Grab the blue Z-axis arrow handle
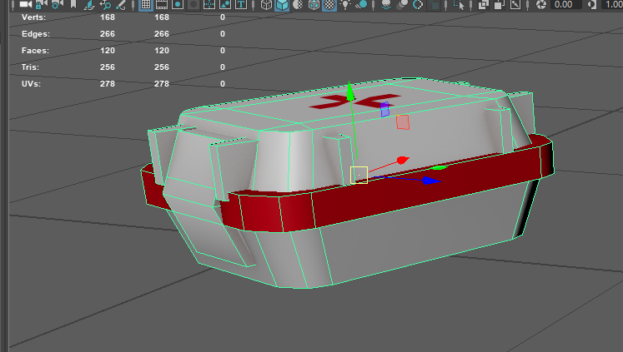Screen dimensions: 623x352 coord(431,181)
